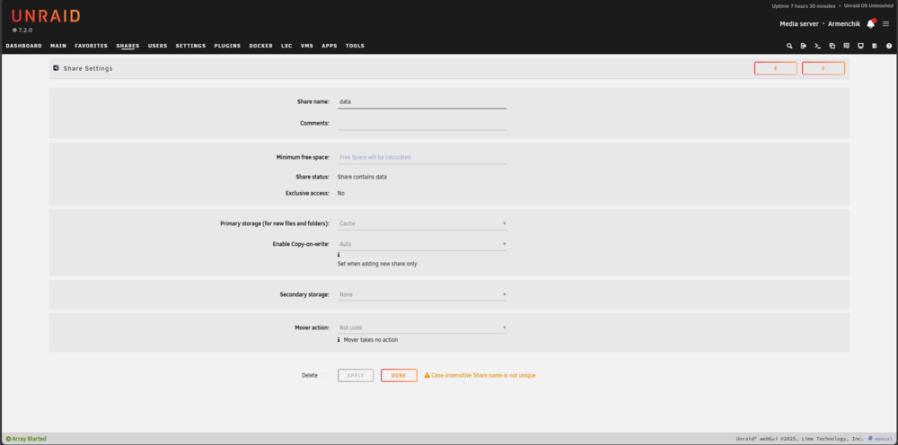
Task: Open the web terminal icon
Action: coord(818,46)
